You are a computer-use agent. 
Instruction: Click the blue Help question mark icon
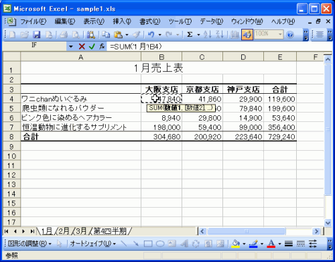[x=290, y=34]
